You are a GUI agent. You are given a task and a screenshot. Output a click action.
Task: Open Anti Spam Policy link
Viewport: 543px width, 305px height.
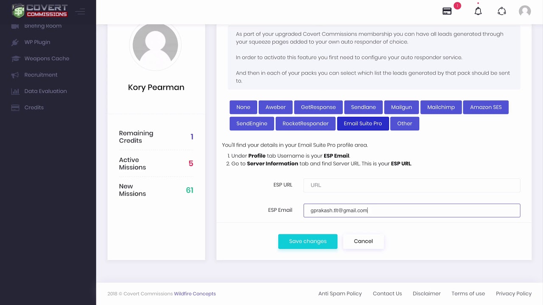340,294
